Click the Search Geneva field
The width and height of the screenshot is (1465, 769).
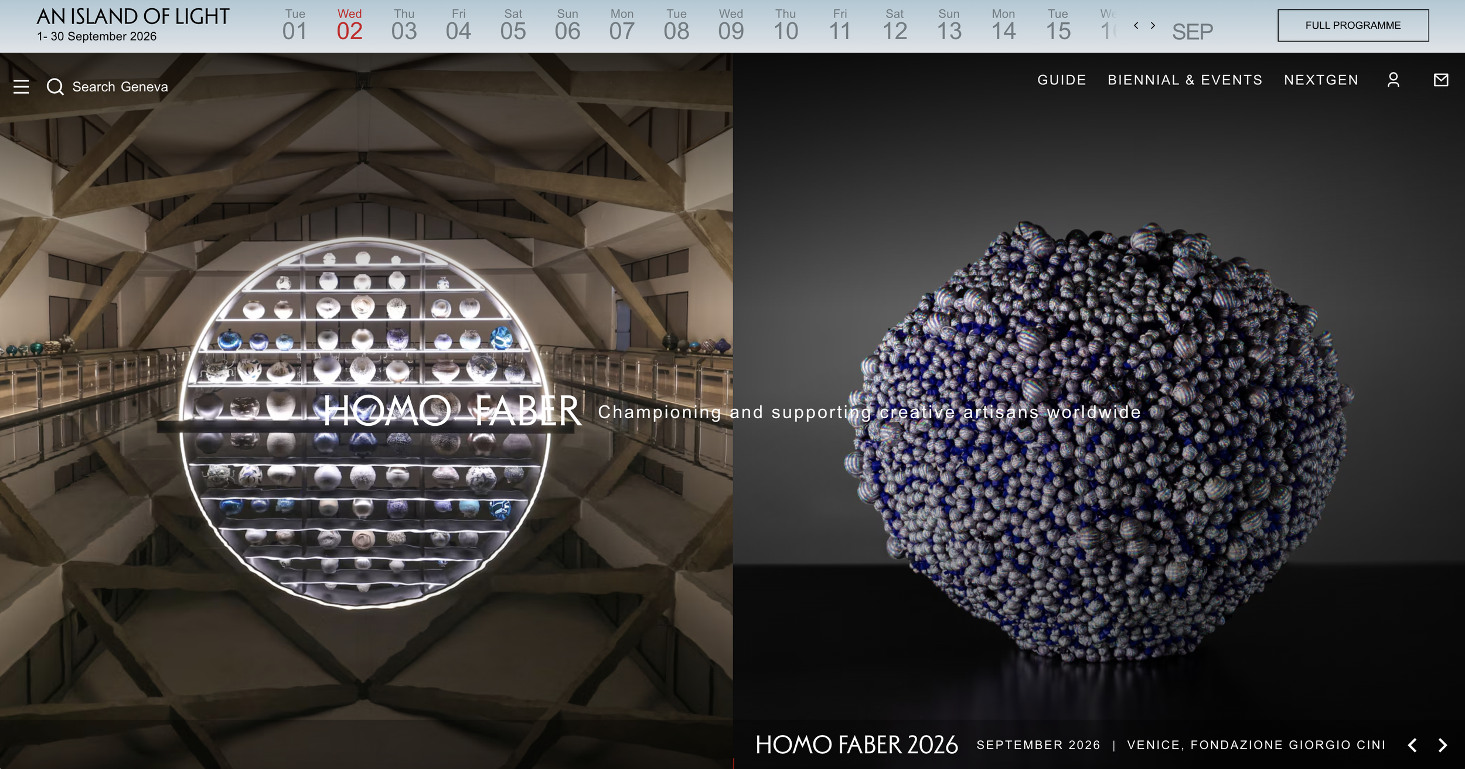pyautogui.click(x=120, y=87)
